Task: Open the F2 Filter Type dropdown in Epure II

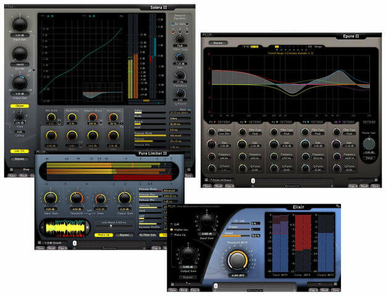Action: click(255, 134)
